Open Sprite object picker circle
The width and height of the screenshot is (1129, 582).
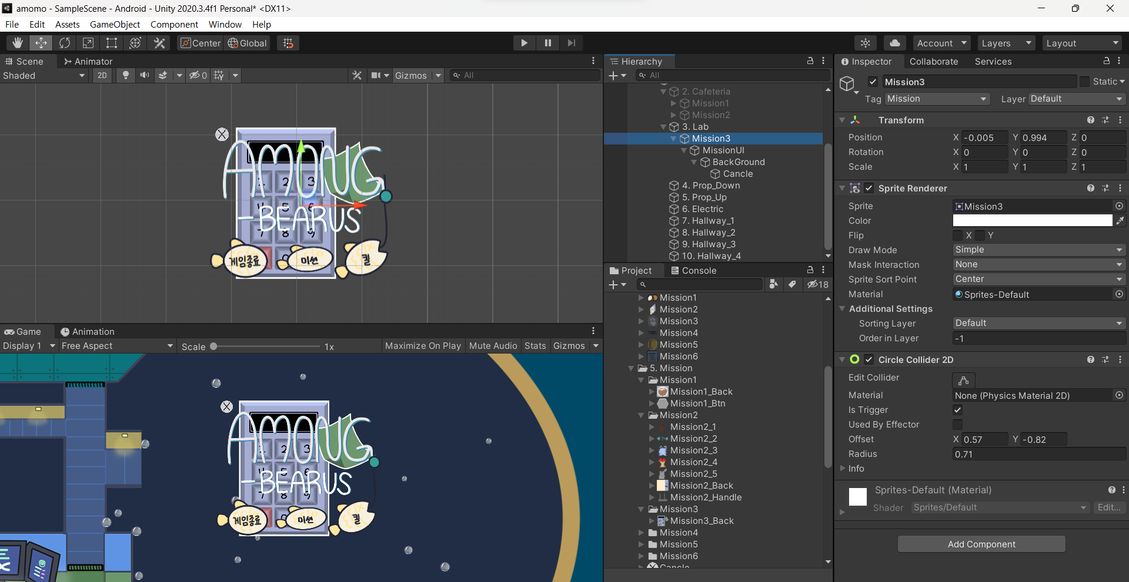pyautogui.click(x=1119, y=206)
